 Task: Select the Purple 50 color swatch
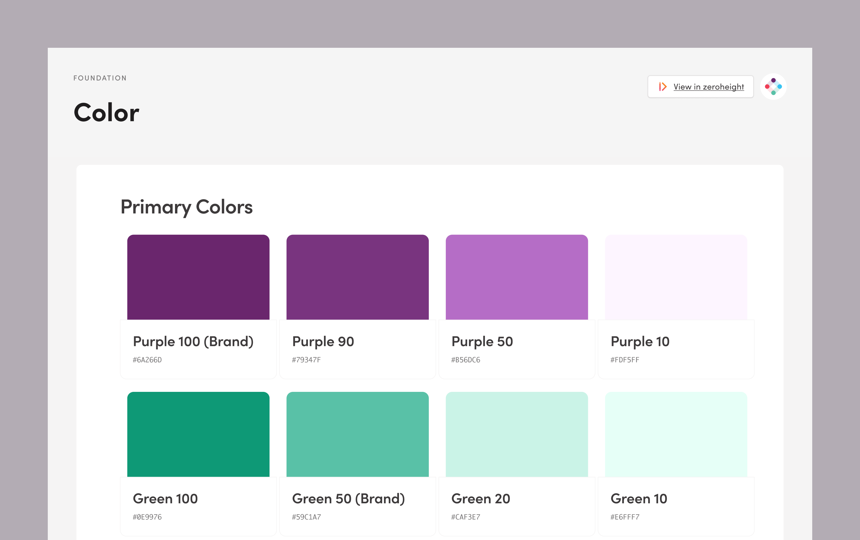[x=517, y=277]
